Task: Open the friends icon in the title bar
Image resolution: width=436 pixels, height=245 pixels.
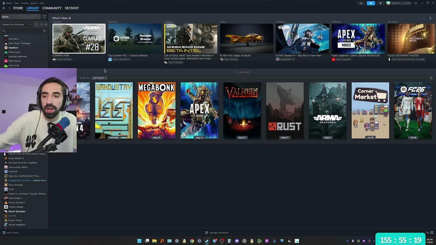Action: pos(361,3)
